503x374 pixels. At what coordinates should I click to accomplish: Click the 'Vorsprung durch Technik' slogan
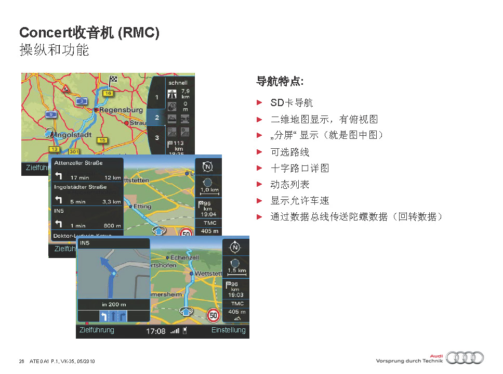click(409, 361)
